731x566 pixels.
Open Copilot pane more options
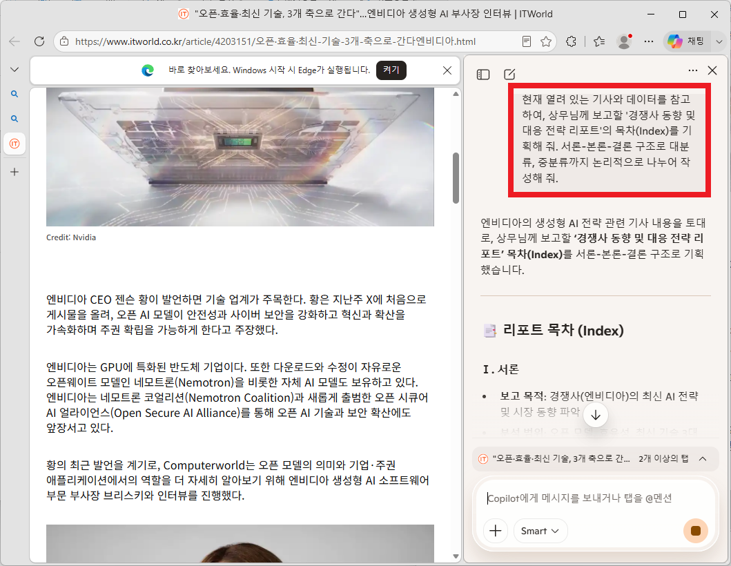(693, 70)
